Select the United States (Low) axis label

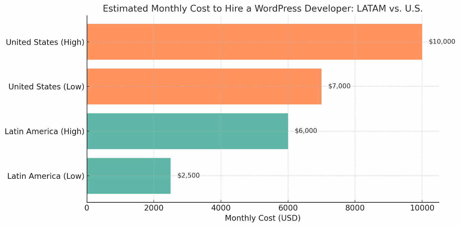[46, 87]
